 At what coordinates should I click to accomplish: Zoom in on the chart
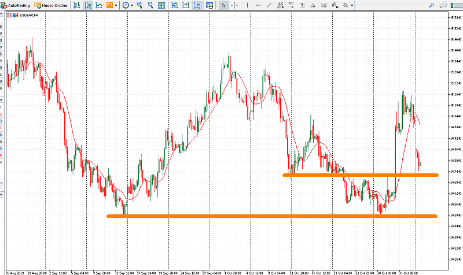click(x=140, y=5)
